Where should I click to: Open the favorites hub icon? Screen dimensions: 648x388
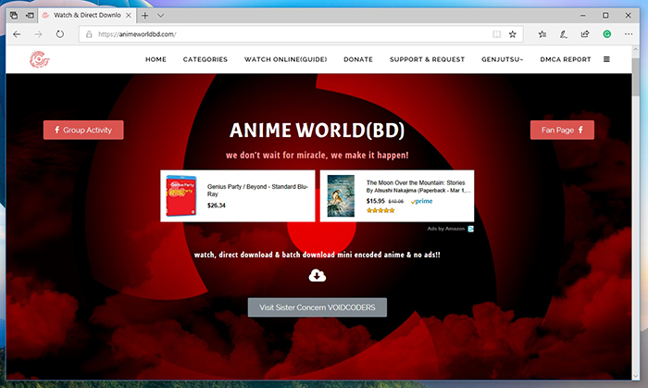pos(542,34)
